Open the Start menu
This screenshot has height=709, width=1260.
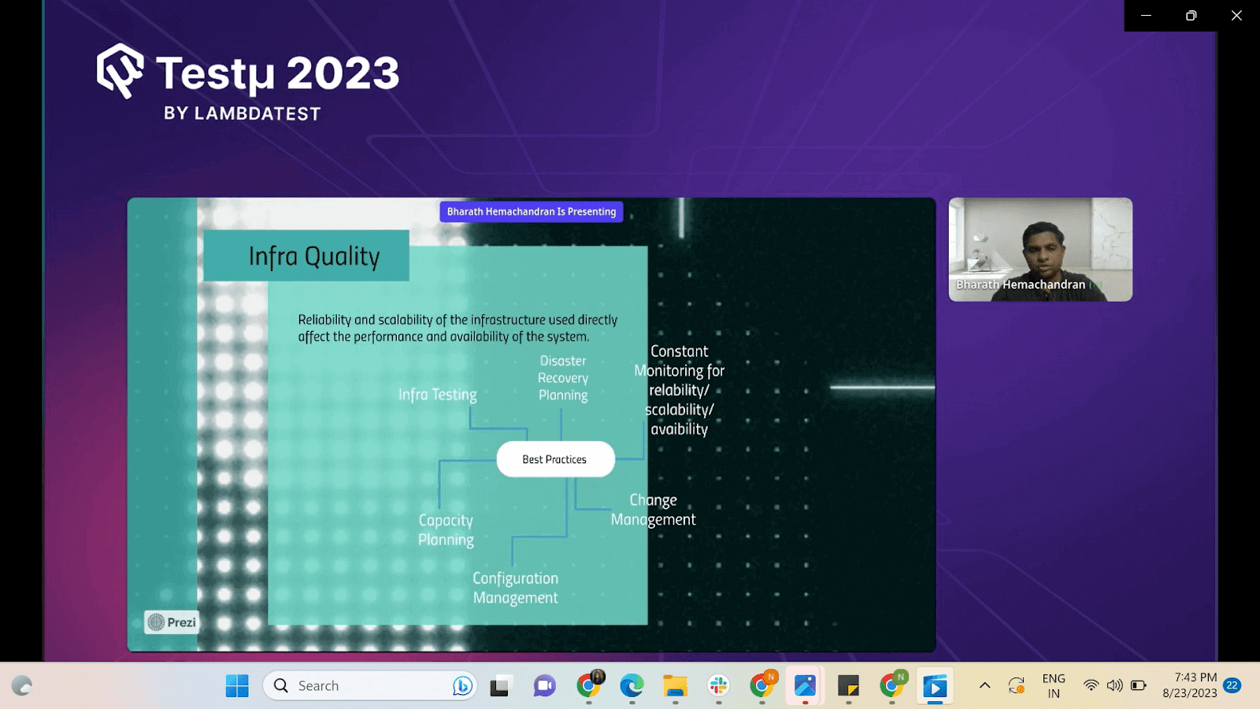236,685
